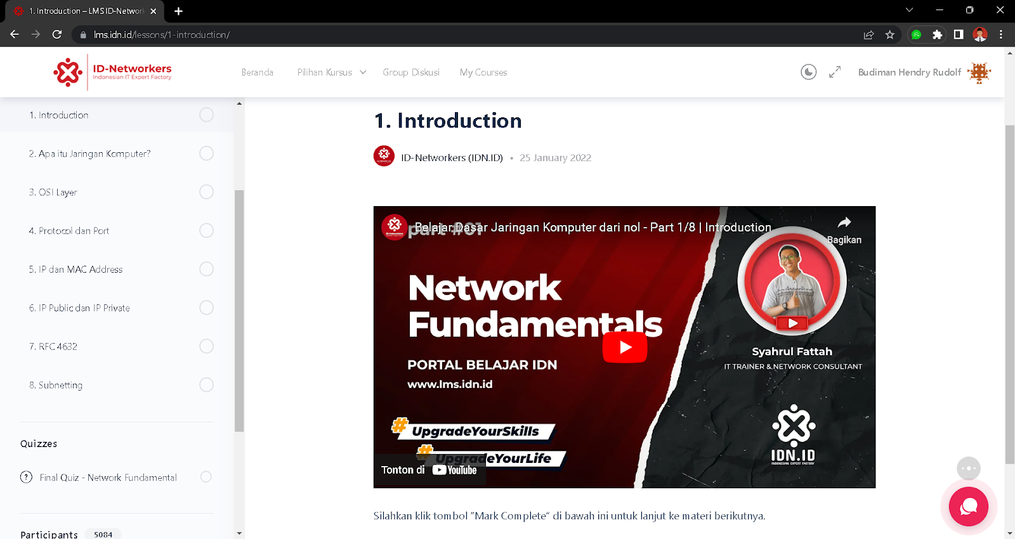Go to Beranda menu
The height and width of the screenshot is (539, 1015).
pyautogui.click(x=257, y=72)
